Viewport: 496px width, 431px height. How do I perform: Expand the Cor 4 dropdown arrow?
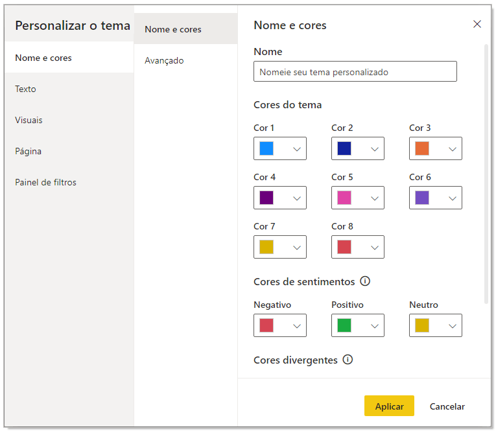click(x=297, y=198)
